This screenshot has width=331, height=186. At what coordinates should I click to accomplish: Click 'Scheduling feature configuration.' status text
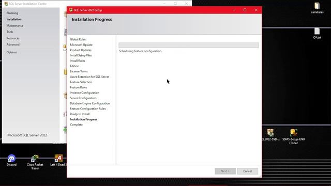tap(141, 51)
